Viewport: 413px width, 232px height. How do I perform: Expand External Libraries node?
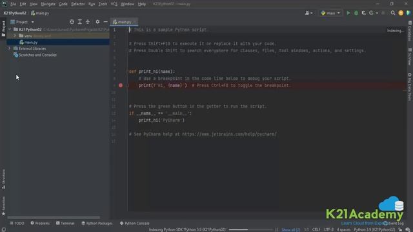coord(10,48)
